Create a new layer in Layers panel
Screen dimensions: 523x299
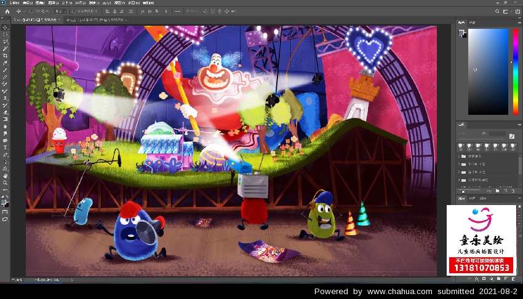click(506, 279)
